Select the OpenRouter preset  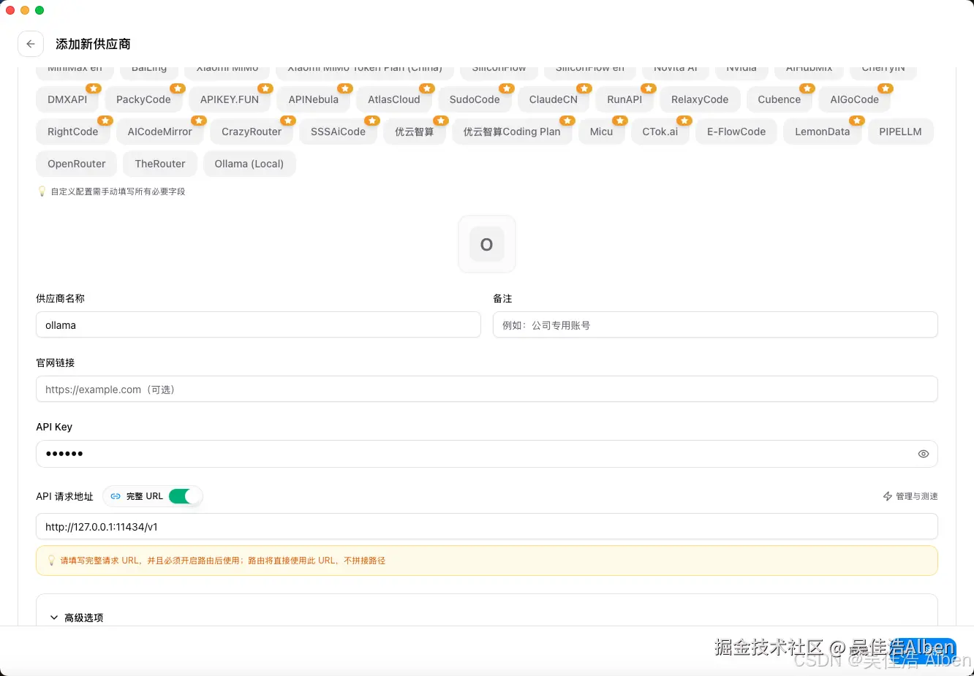[x=77, y=164]
